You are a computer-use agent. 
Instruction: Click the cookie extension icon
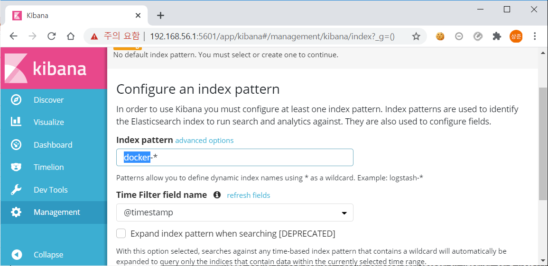click(440, 36)
